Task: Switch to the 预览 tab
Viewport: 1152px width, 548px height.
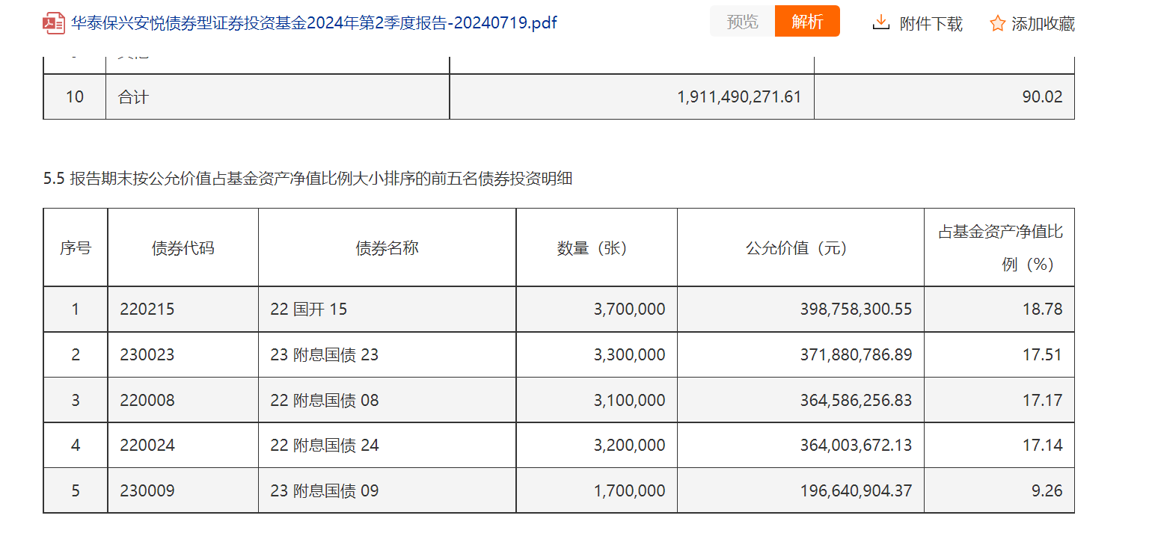Action: pyautogui.click(x=742, y=22)
